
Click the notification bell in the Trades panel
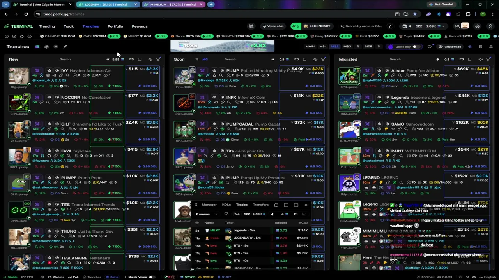tap(276, 205)
